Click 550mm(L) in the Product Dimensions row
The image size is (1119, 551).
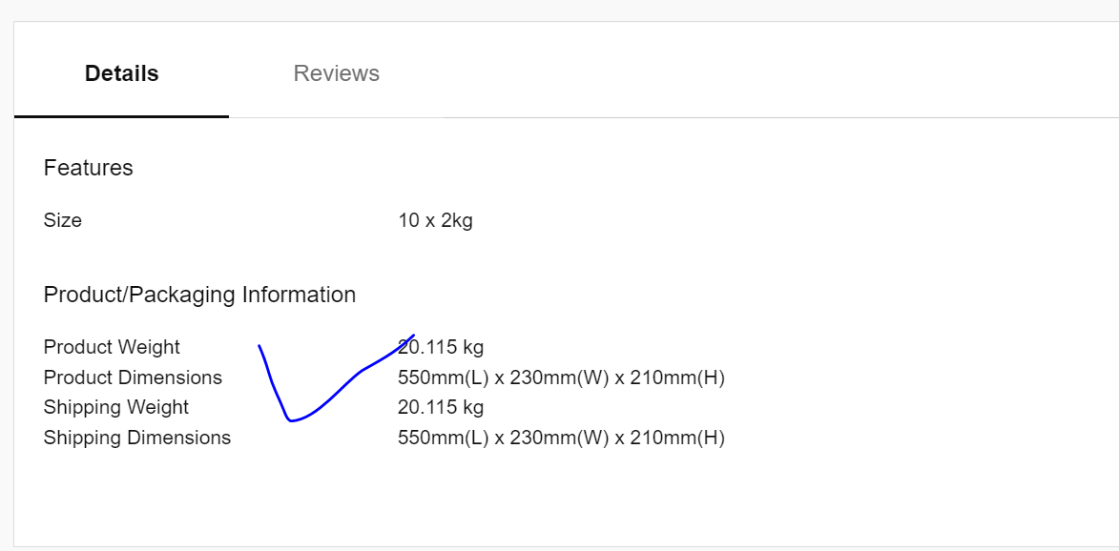pos(444,378)
